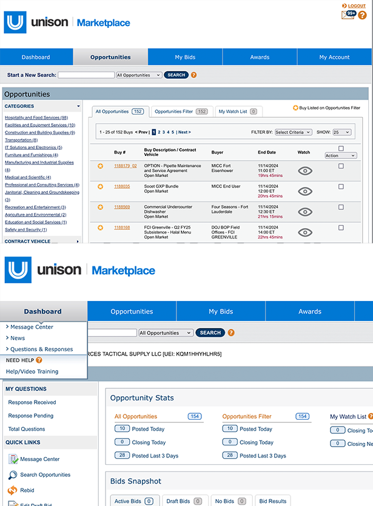Screen dimensions: 373x506
Task: Open My Account tab
Action: [x=335, y=57]
